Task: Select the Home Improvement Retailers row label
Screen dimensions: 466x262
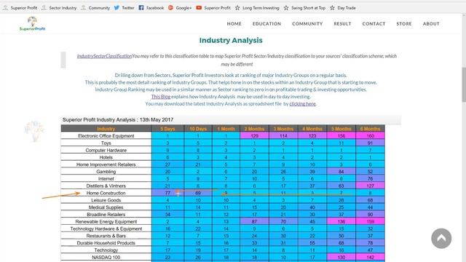Action: coord(106,164)
